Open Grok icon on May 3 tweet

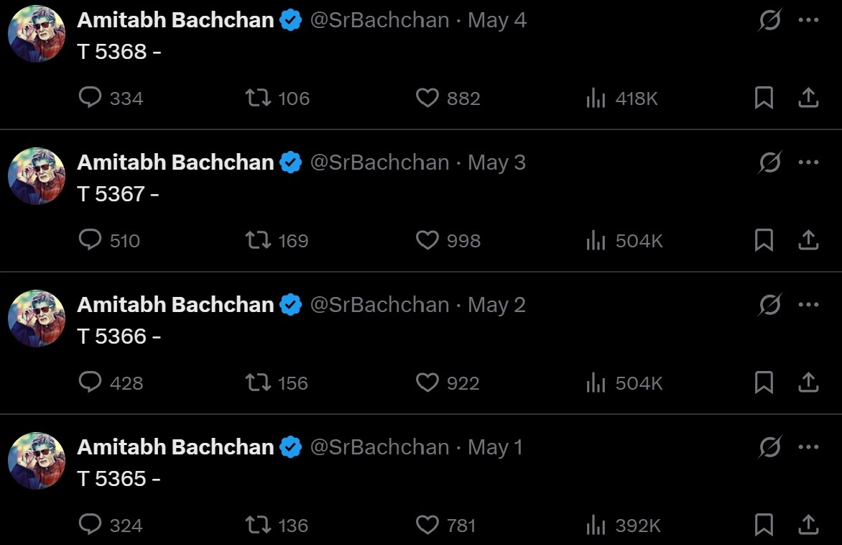[769, 163]
